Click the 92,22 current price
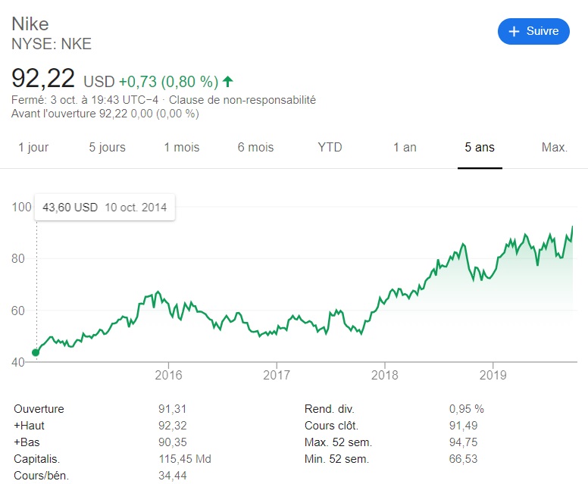This screenshot has width=588, height=484. point(43,77)
